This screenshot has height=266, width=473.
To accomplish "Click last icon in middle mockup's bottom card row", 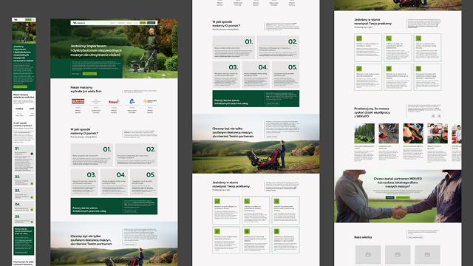I will [x=276, y=231].
